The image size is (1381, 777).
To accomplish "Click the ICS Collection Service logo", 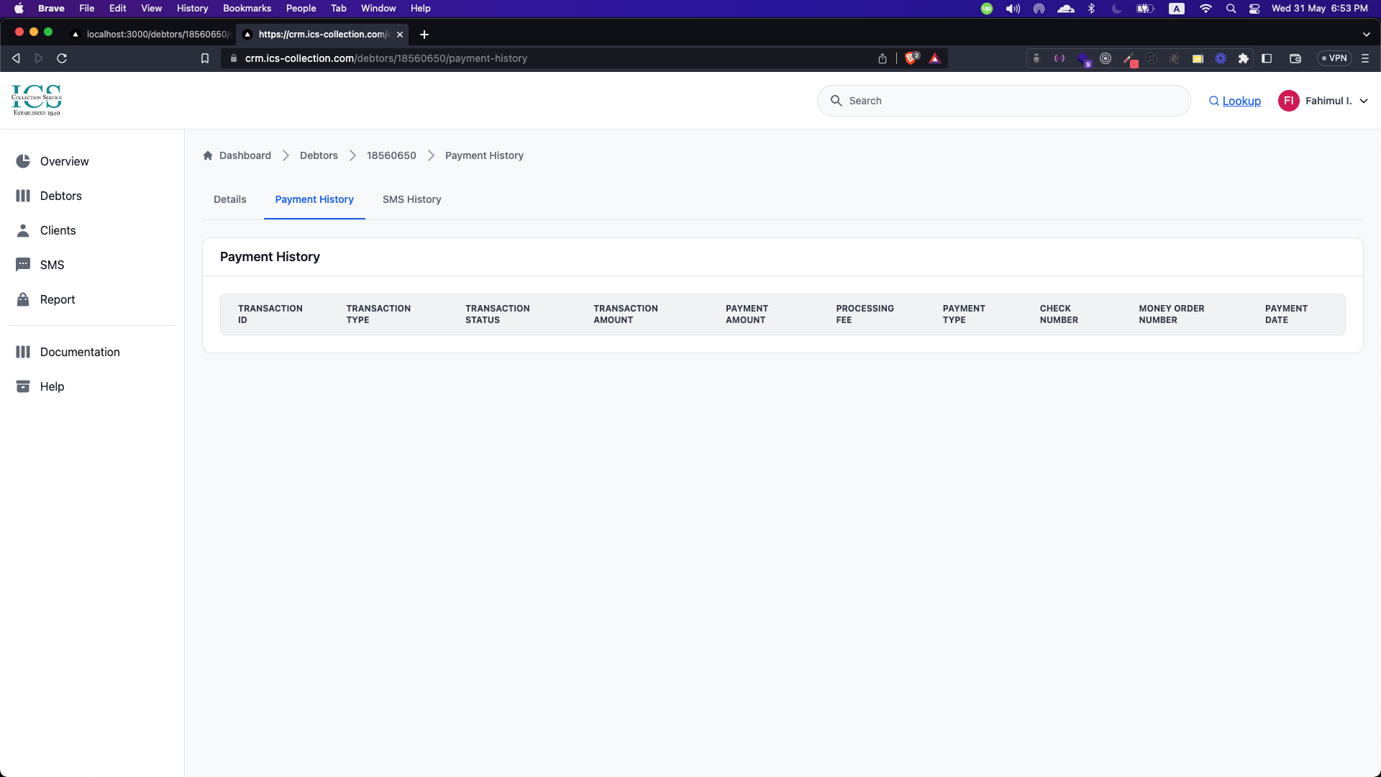I will pos(37,100).
